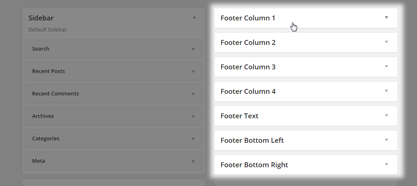Image resolution: width=417 pixels, height=186 pixels.
Task: Expand the Categories widget arrow
Action: click(x=193, y=139)
